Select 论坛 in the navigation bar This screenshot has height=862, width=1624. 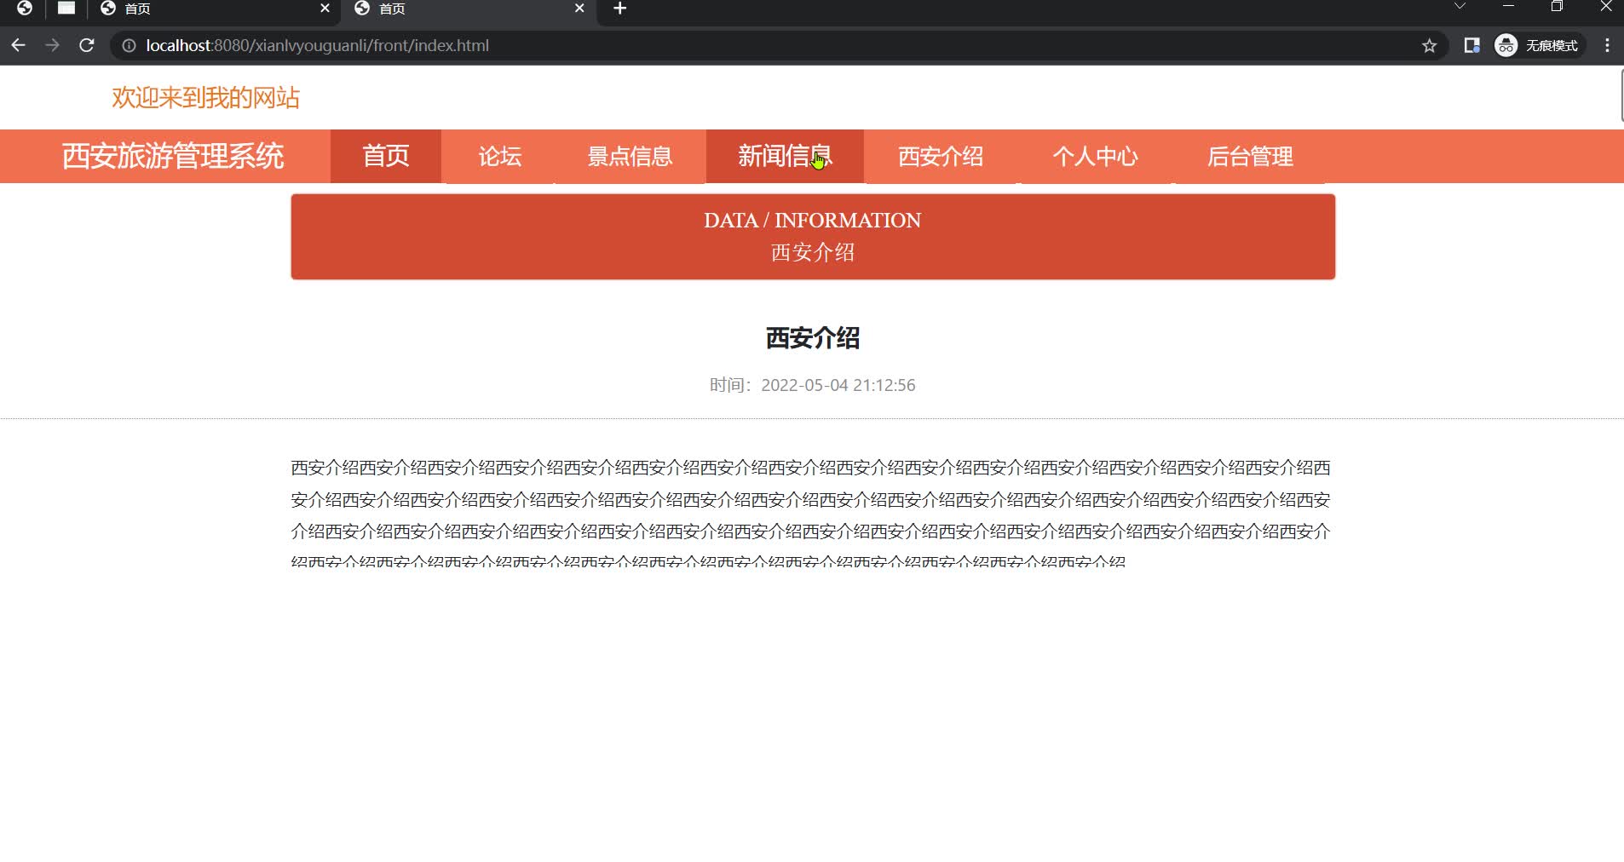coord(499,156)
